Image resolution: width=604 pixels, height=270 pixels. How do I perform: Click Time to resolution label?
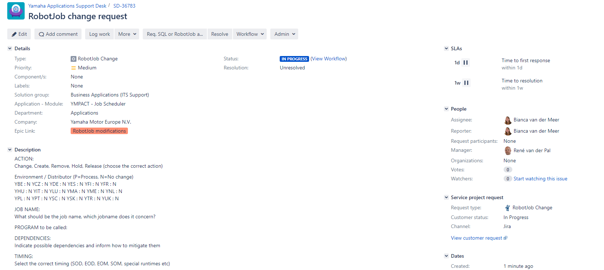click(x=522, y=81)
